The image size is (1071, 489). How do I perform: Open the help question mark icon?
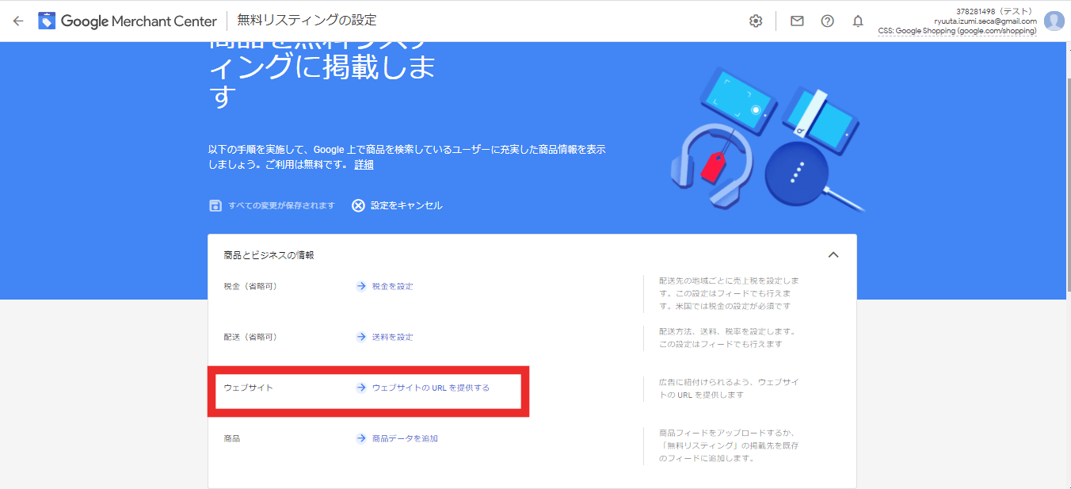[827, 21]
